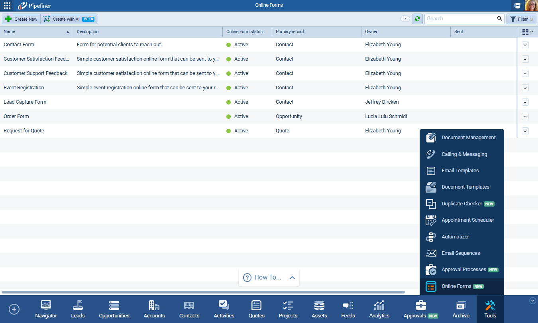This screenshot has width=538, height=323.
Task: Click the record count badge 7
Action: (x=405, y=19)
